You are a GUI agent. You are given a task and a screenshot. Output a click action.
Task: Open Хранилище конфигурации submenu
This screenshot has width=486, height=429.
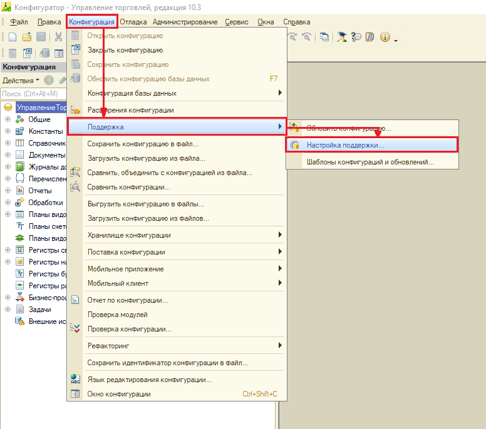coord(177,235)
